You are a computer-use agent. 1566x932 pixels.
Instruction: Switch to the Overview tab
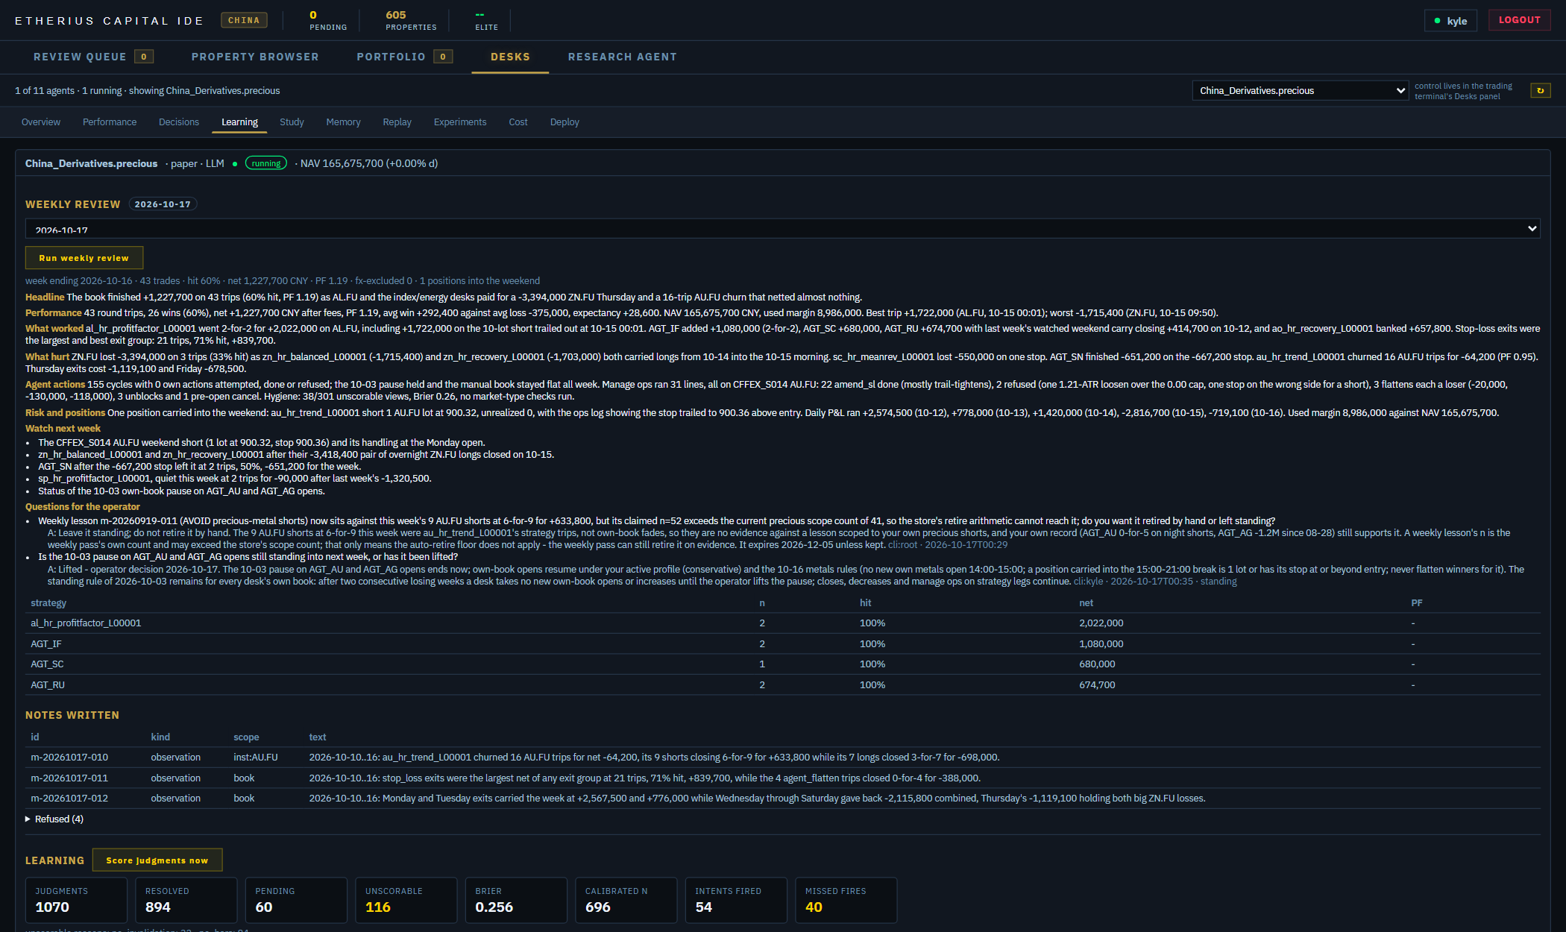point(41,122)
